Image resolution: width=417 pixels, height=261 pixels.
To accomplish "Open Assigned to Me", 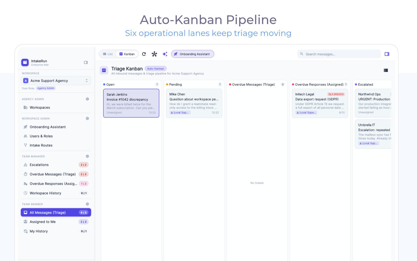I will pos(56,222).
